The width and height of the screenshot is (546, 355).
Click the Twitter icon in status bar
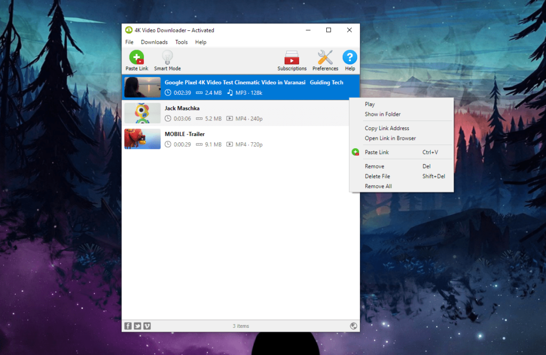click(138, 326)
